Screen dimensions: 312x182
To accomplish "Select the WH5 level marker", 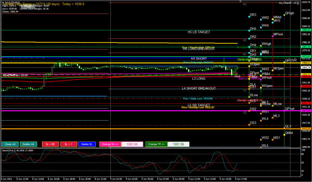I will [261, 27].
